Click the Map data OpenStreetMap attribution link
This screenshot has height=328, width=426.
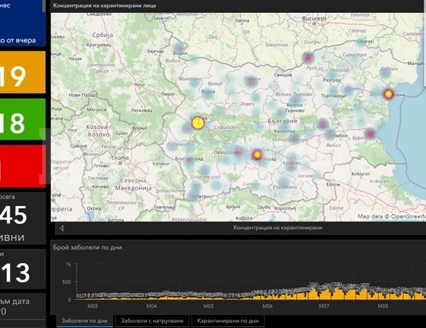(392, 216)
